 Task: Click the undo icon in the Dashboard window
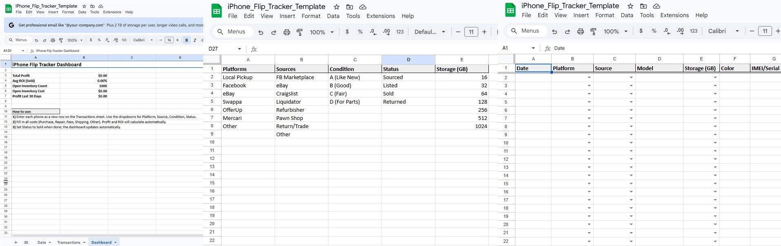pyautogui.click(x=36, y=40)
